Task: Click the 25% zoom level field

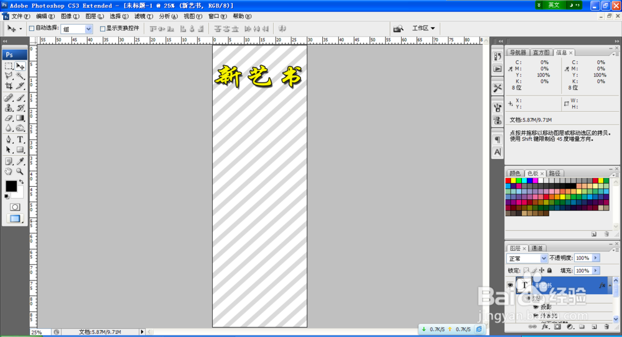Action: pos(40,332)
